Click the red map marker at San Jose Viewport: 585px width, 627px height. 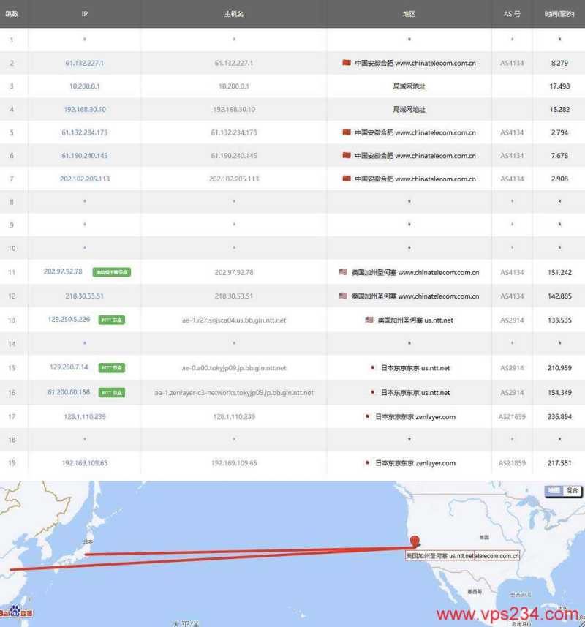pyautogui.click(x=416, y=541)
